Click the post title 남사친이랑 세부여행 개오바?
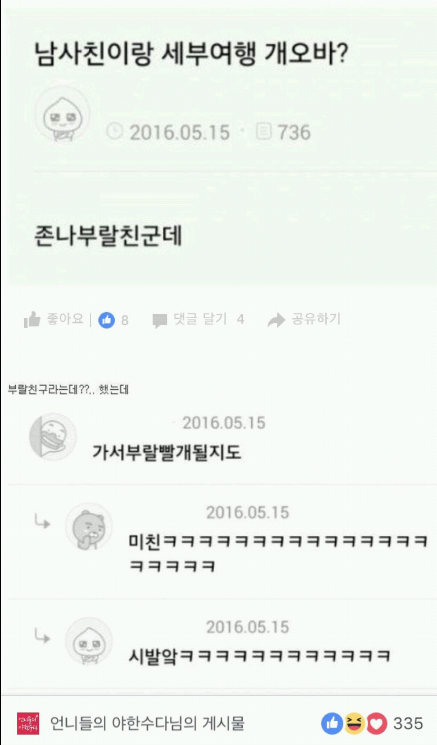Screen dimensions: 437x745 tap(191, 54)
